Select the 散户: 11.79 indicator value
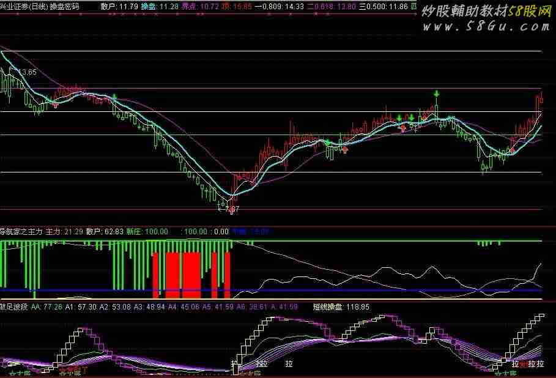The width and height of the screenshot is (556, 378). (x=119, y=6)
